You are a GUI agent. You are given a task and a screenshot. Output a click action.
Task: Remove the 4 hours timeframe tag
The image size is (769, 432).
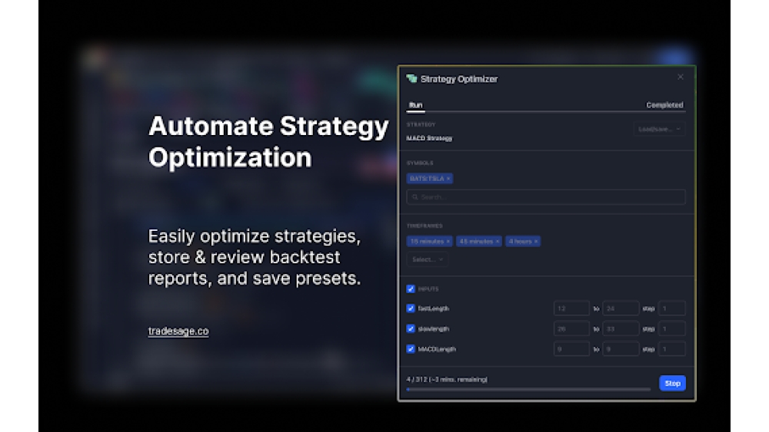coord(536,241)
